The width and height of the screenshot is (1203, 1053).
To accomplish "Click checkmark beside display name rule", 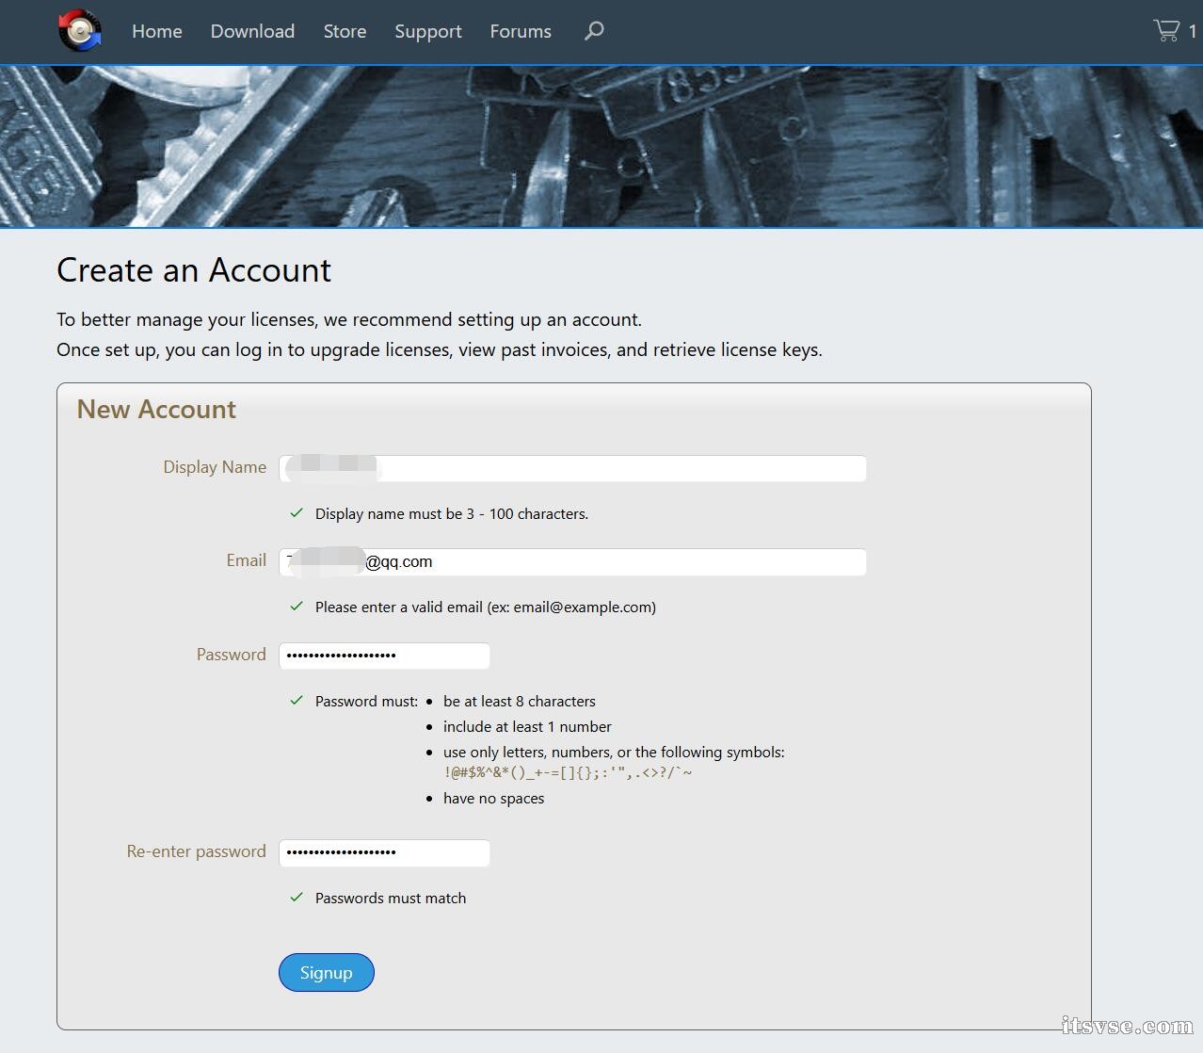I will pyautogui.click(x=297, y=513).
